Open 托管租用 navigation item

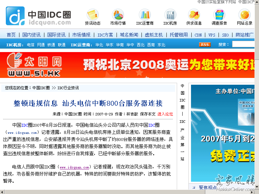pyautogui.click(x=179, y=35)
